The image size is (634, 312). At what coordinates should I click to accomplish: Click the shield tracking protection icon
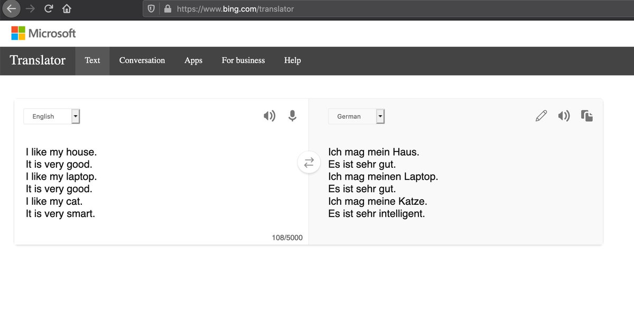click(x=151, y=9)
